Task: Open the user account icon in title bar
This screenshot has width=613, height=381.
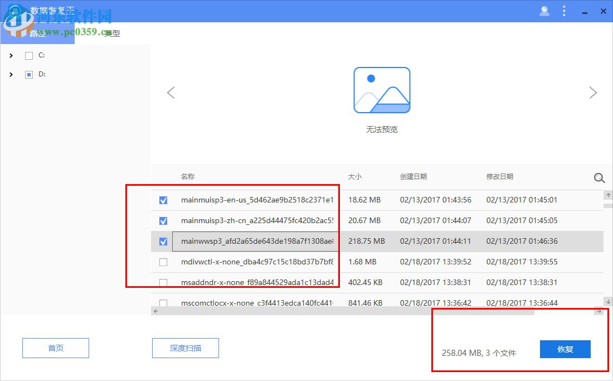Action: [x=544, y=11]
